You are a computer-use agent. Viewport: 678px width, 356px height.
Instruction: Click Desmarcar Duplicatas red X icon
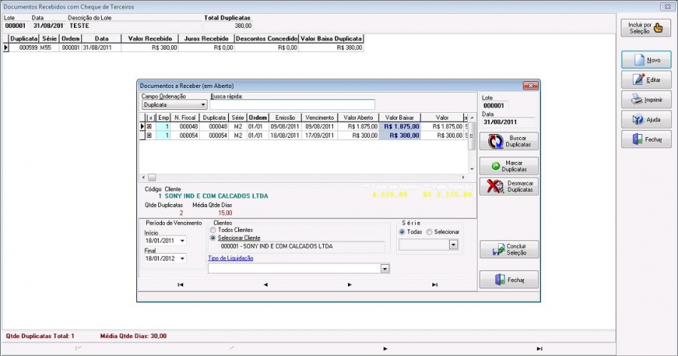pos(495,187)
